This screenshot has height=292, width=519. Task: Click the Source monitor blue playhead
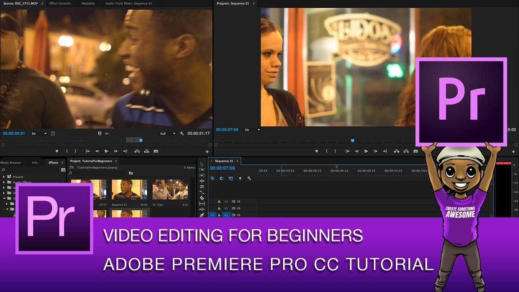coord(141,140)
